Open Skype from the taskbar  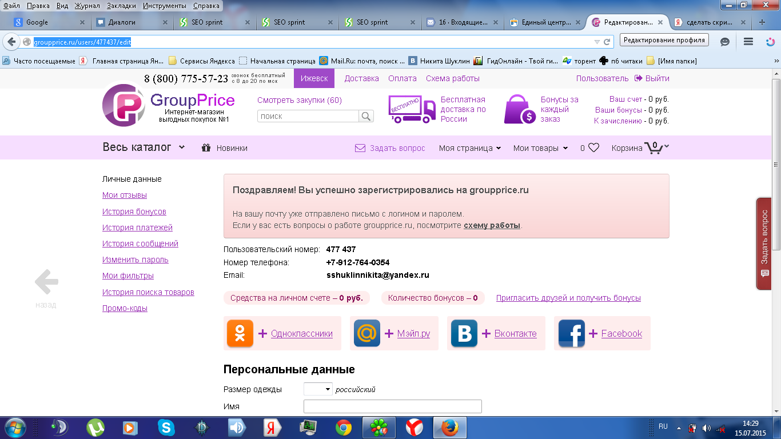pos(166,428)
